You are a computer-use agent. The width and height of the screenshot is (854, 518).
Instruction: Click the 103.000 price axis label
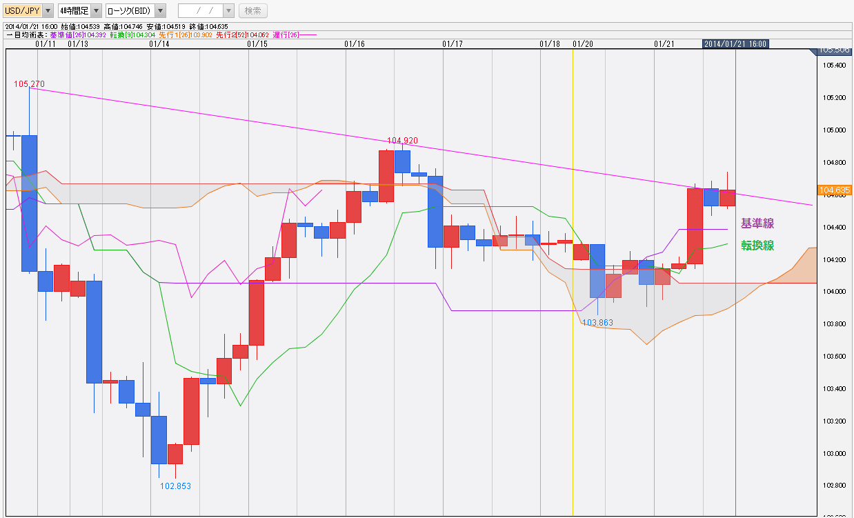pos(834,453)
